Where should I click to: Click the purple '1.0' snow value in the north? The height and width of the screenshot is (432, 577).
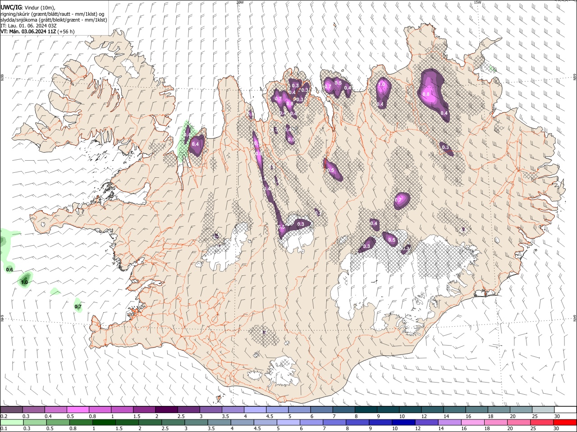(x=381, y=84)
